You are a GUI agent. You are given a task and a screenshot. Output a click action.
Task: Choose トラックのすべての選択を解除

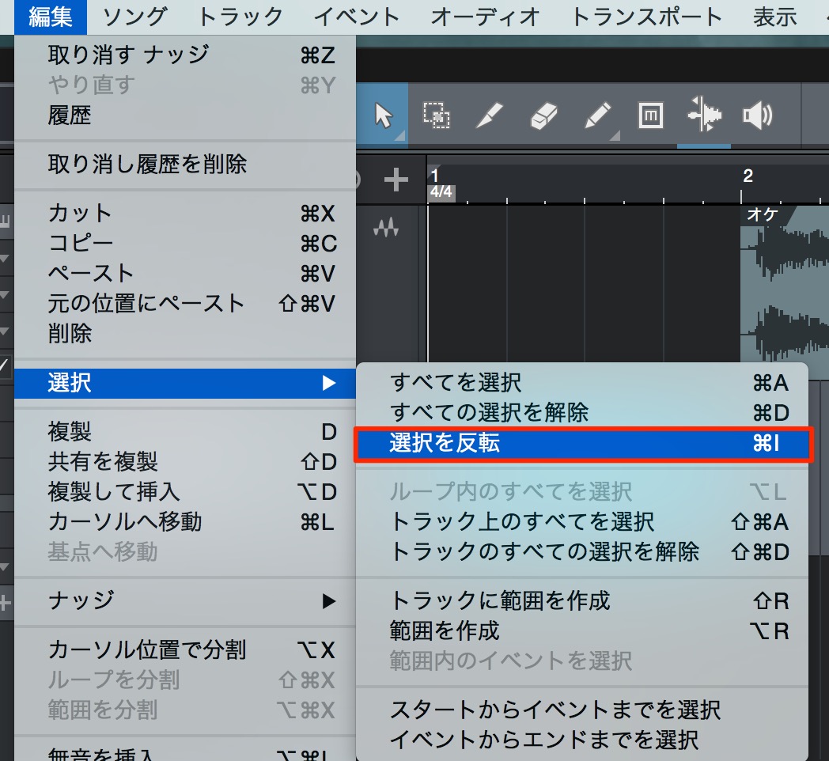[582, 552]
